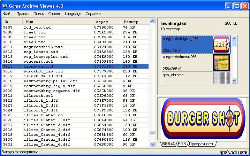Select file easttankbrg_seg_a.dff
The image size is (250, 156).
49,86
